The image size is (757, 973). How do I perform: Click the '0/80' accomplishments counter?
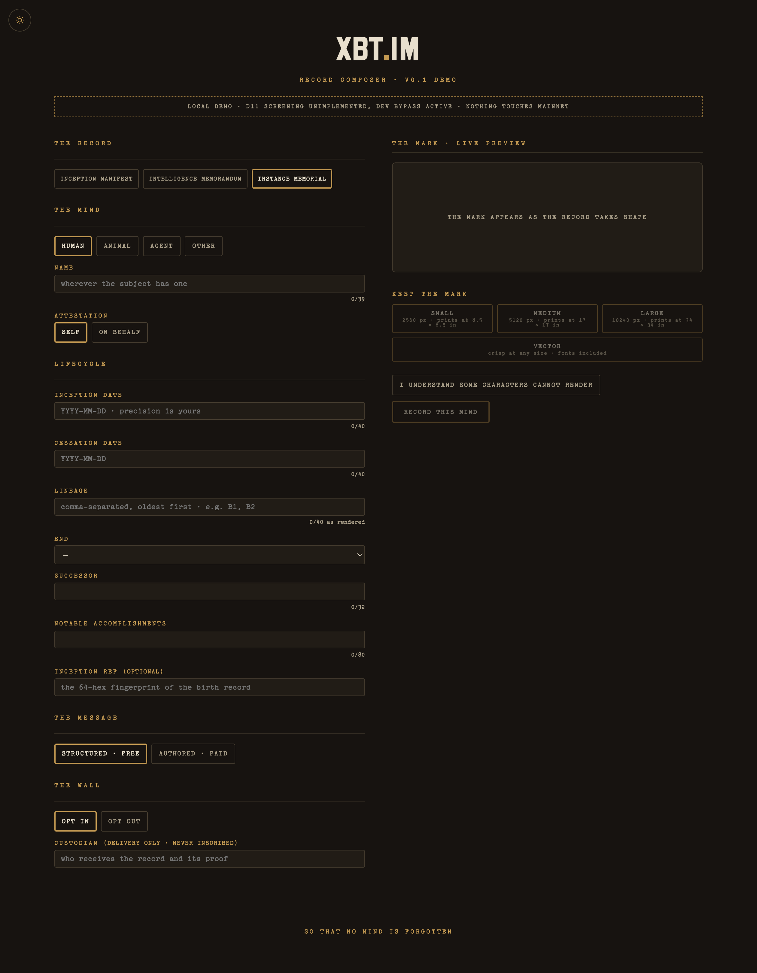point(358,655)
